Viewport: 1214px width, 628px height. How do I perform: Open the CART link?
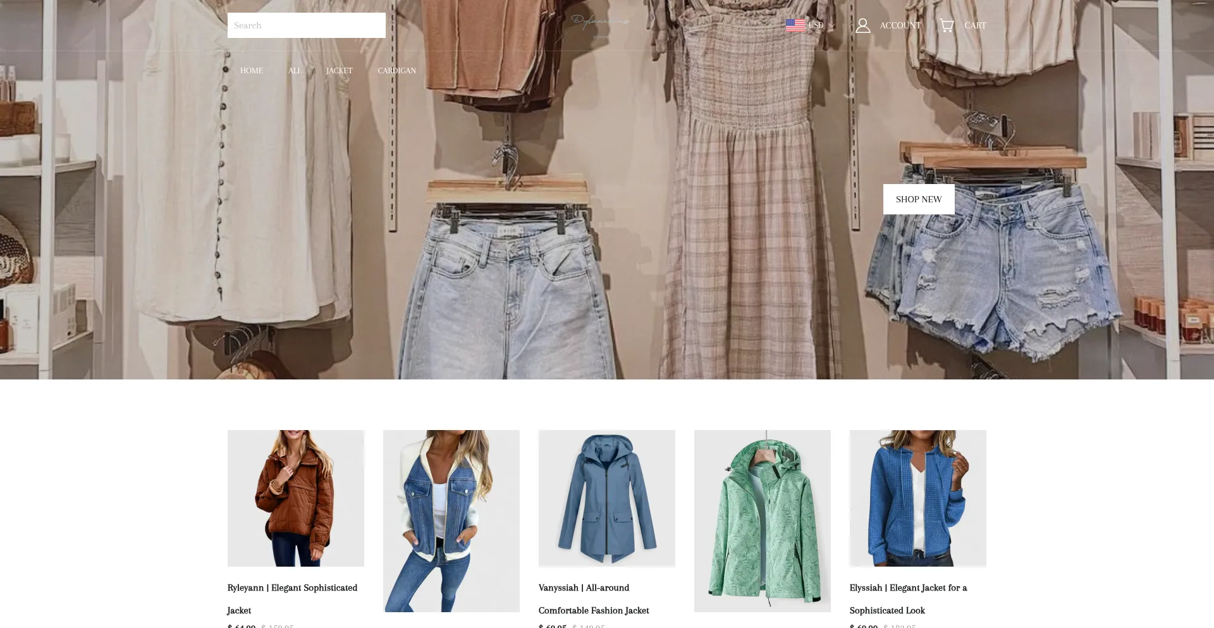click(975, 25)
